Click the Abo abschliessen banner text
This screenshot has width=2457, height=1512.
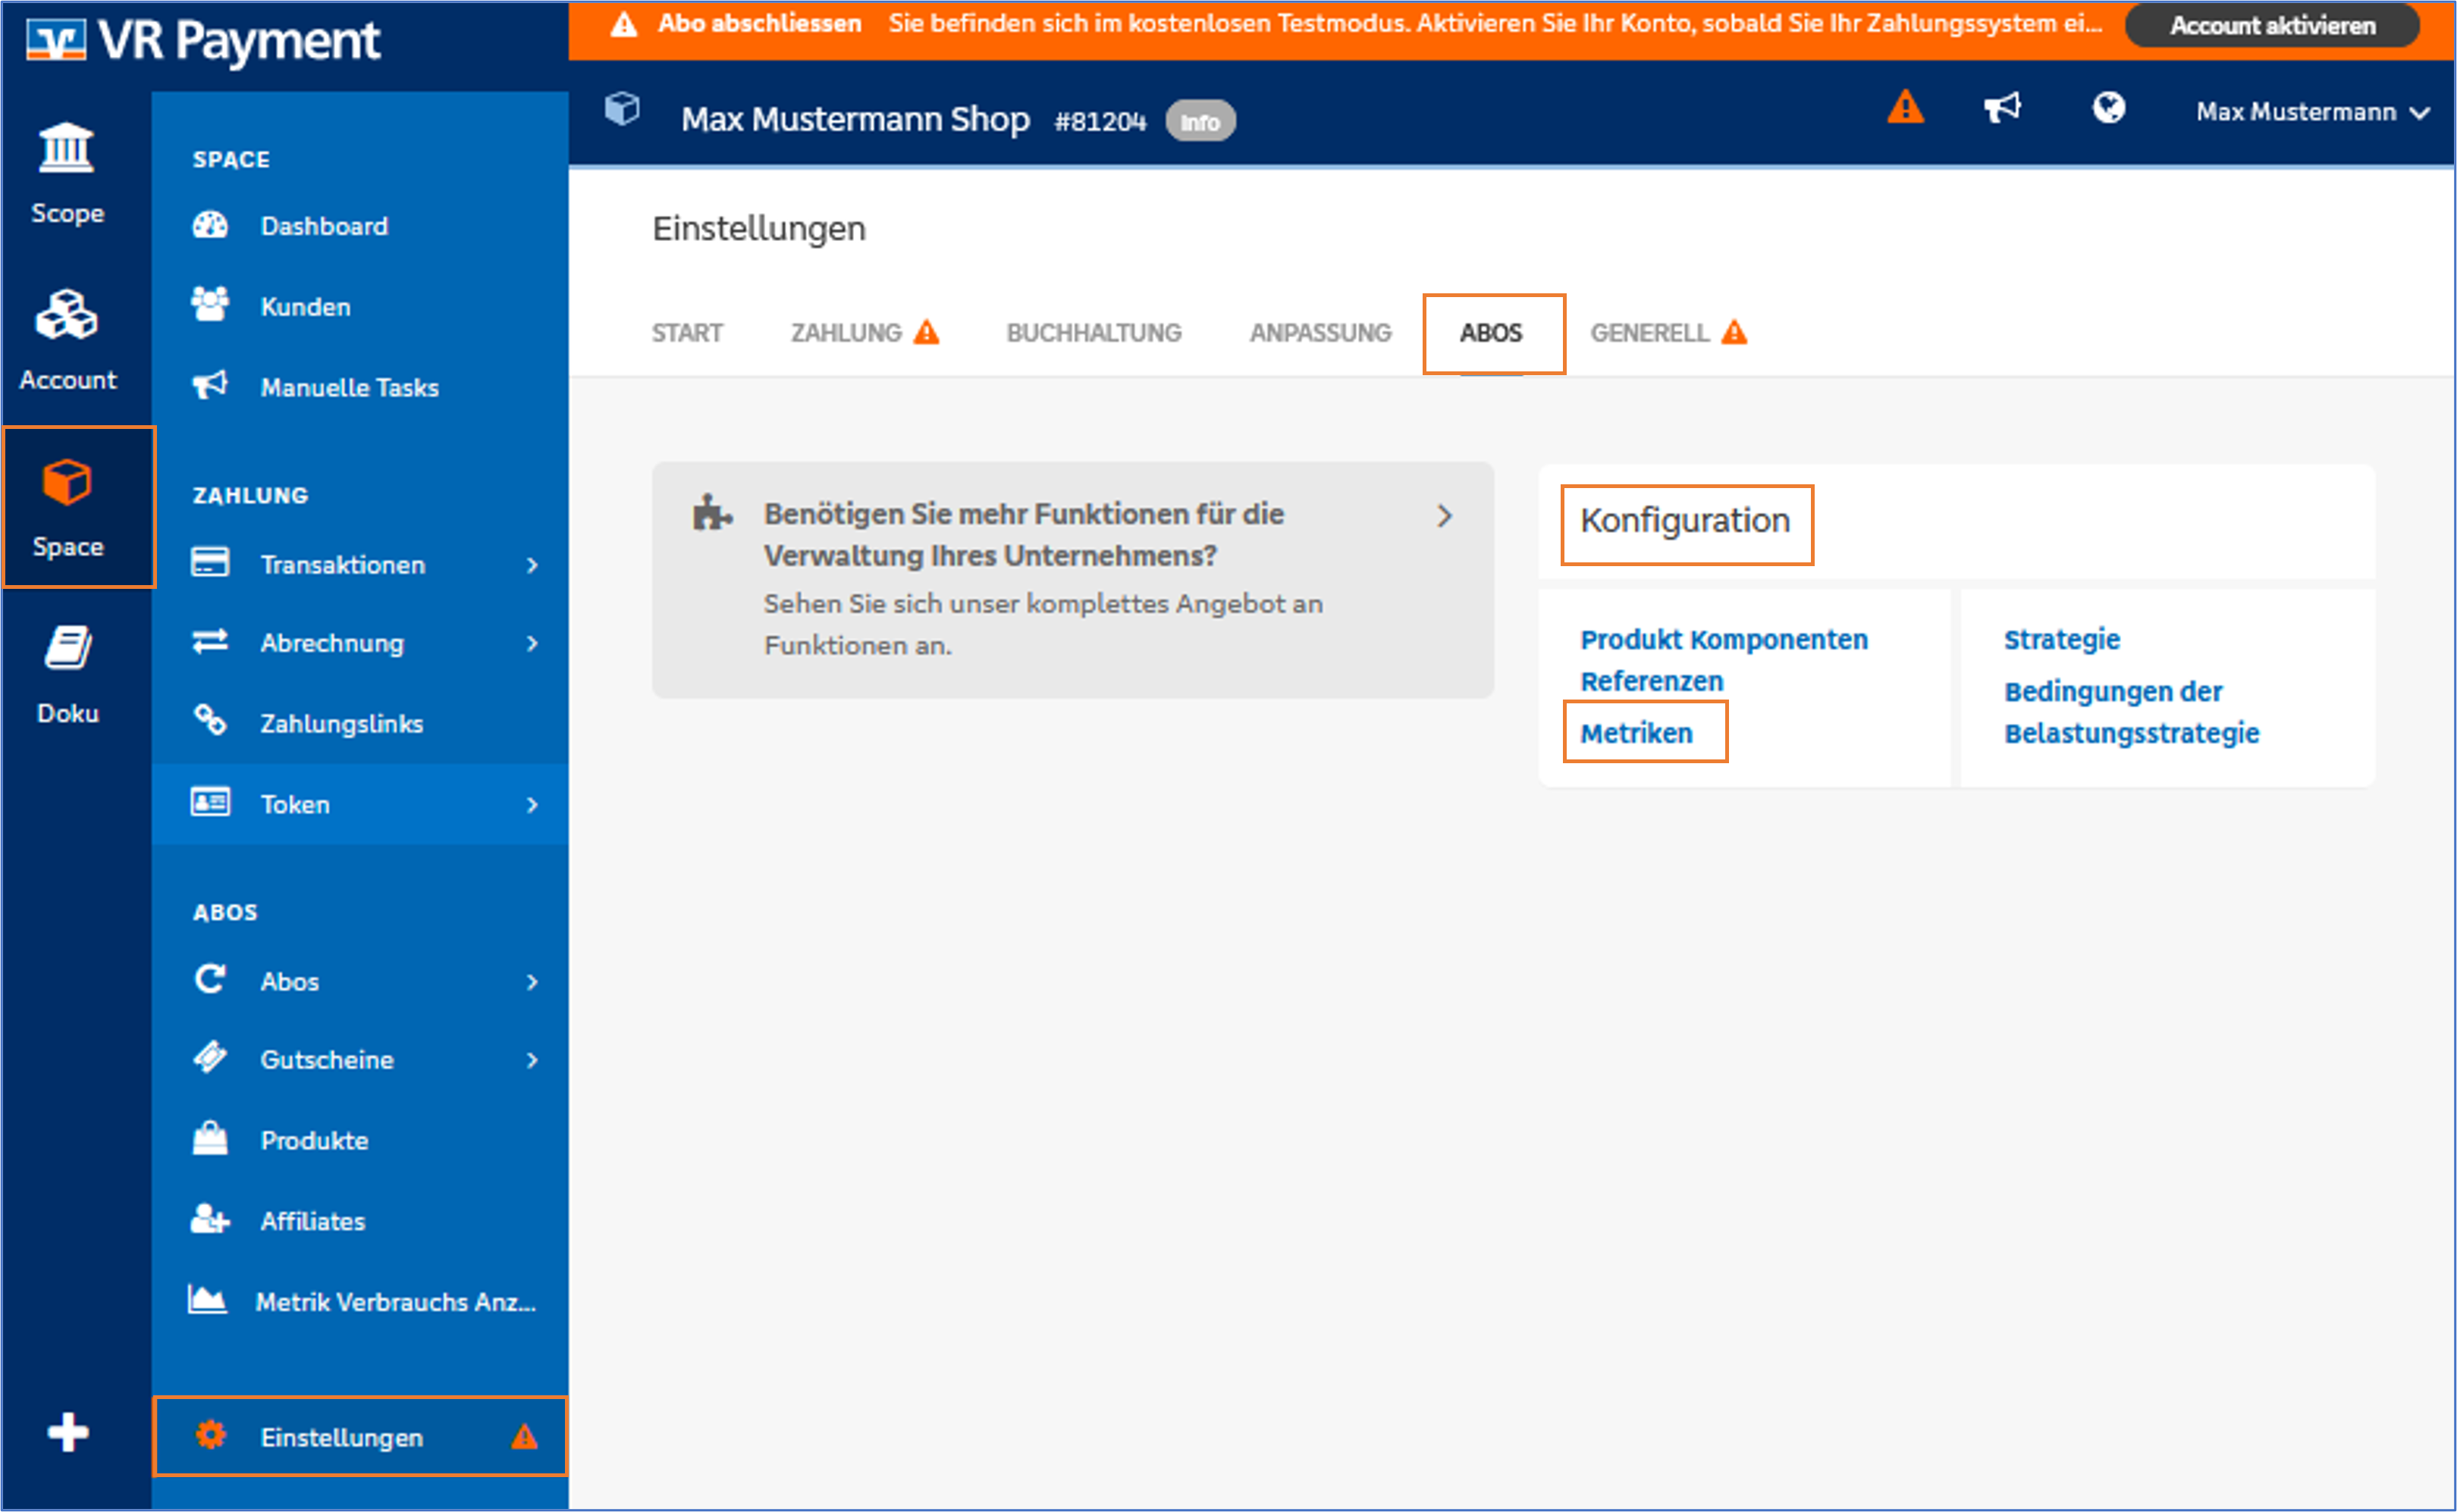(759, 23)
